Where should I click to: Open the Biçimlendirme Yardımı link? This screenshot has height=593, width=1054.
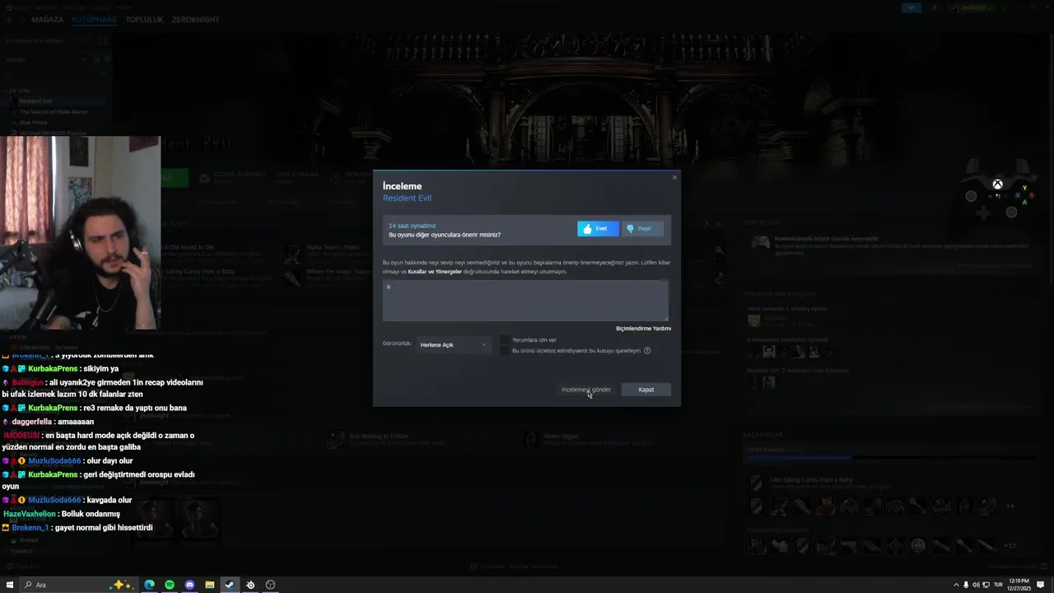tap(643, 329)
